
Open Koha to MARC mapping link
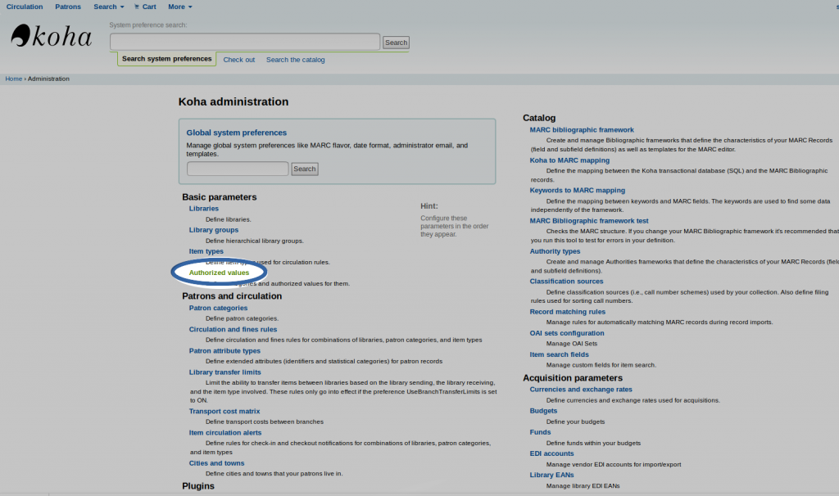click(569, 160)
